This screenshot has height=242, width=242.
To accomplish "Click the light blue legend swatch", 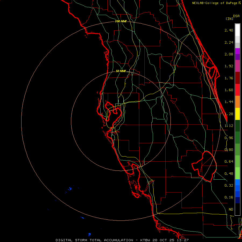I will click(237, 182).
